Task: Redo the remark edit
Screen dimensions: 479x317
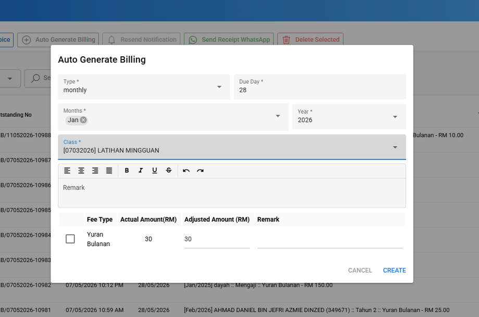Action: click(200, 170)
